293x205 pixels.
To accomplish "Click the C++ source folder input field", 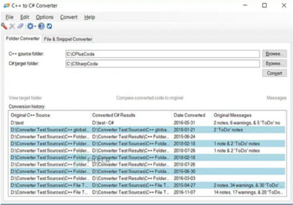I will tap(163, 54).
